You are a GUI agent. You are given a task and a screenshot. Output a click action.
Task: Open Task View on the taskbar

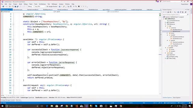pyautogui.click(x=42, y=106)
